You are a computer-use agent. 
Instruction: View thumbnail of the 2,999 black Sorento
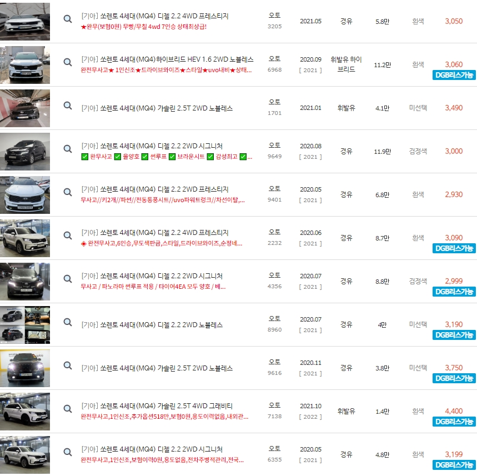pyautogui.click(x=25, y=282)
